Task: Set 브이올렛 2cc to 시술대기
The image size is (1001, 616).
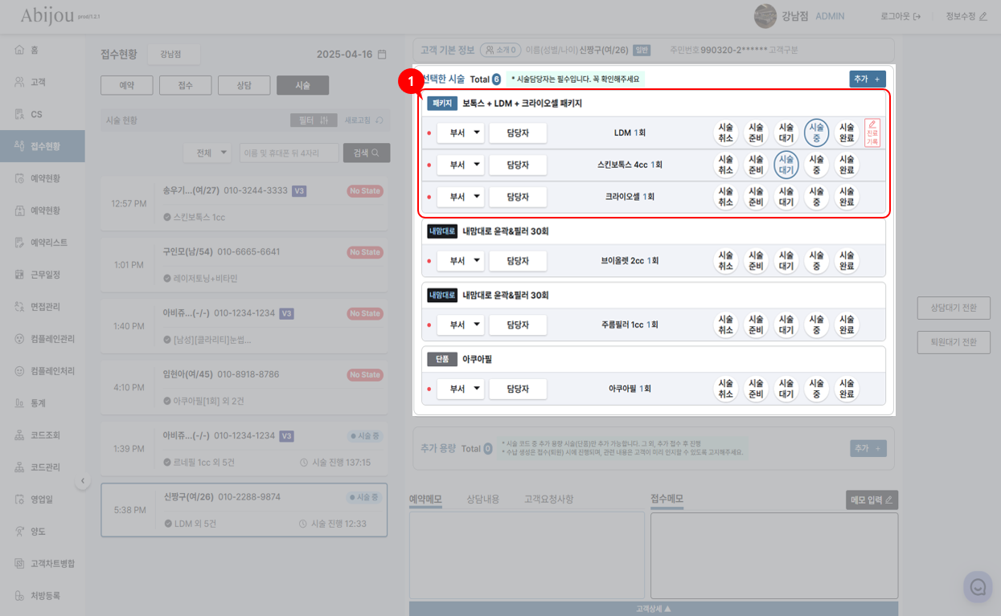Action: [786, 261]
